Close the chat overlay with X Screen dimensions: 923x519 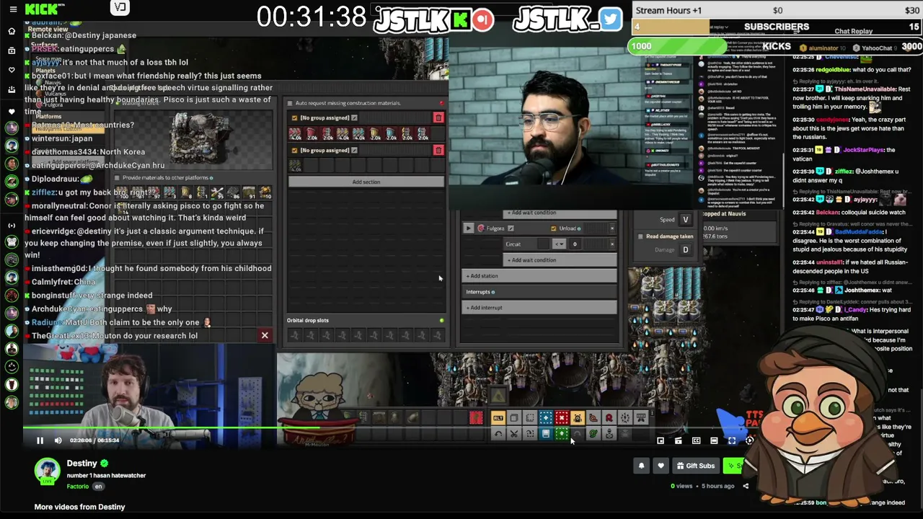[x=265, y=335]
